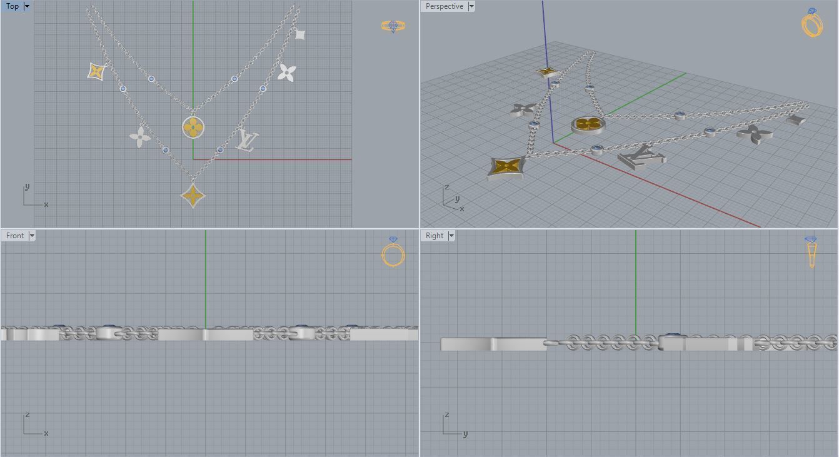The width and height of the screenshot is (839, 457).
Task: Open the Front viewport dropdown arrow
Action: tap(32, 236)
